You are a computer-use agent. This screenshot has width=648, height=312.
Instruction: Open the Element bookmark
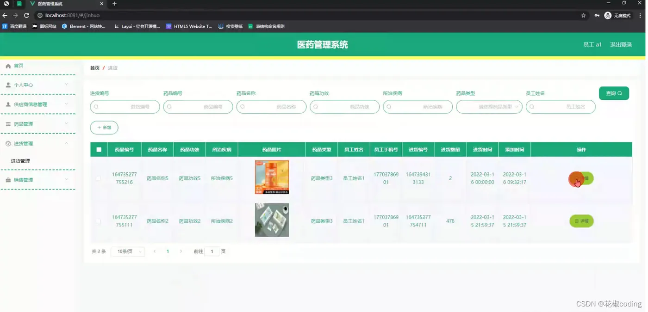[x=84, y=26]
